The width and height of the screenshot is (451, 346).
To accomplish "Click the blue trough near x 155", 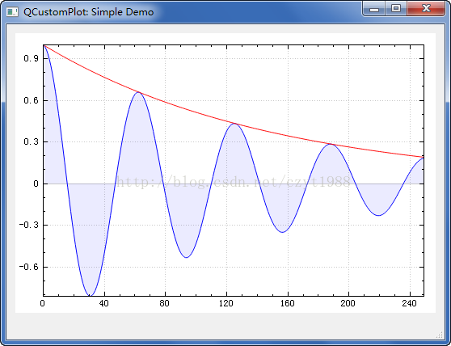I will pyautogui.click(x=283, y=232).
